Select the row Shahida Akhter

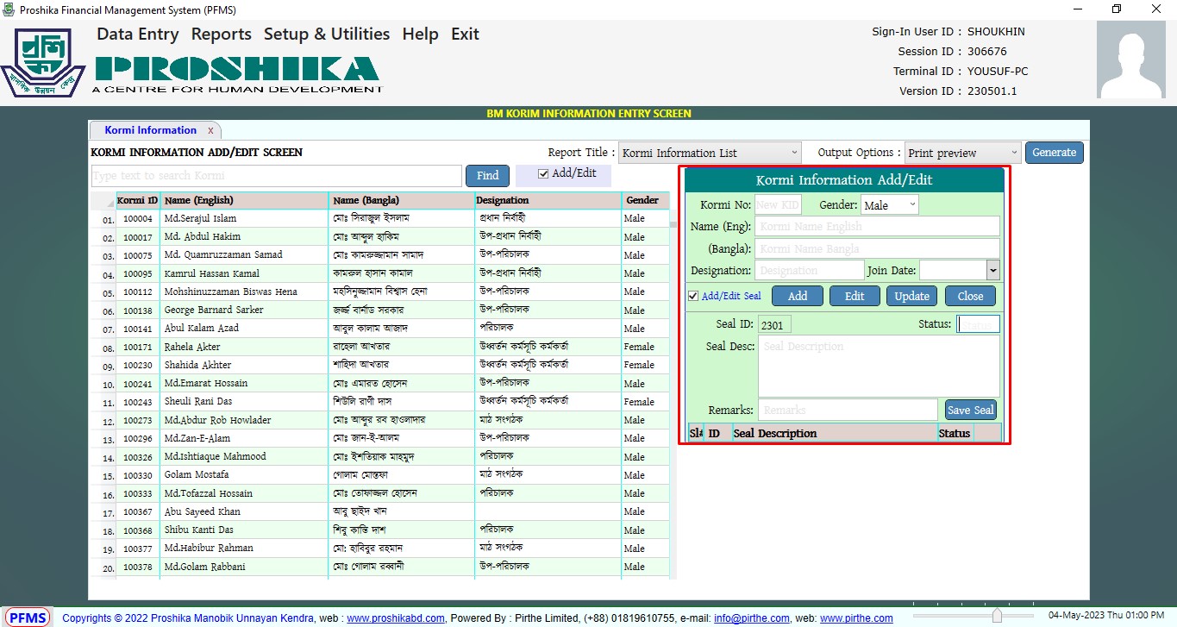[380, 365]
